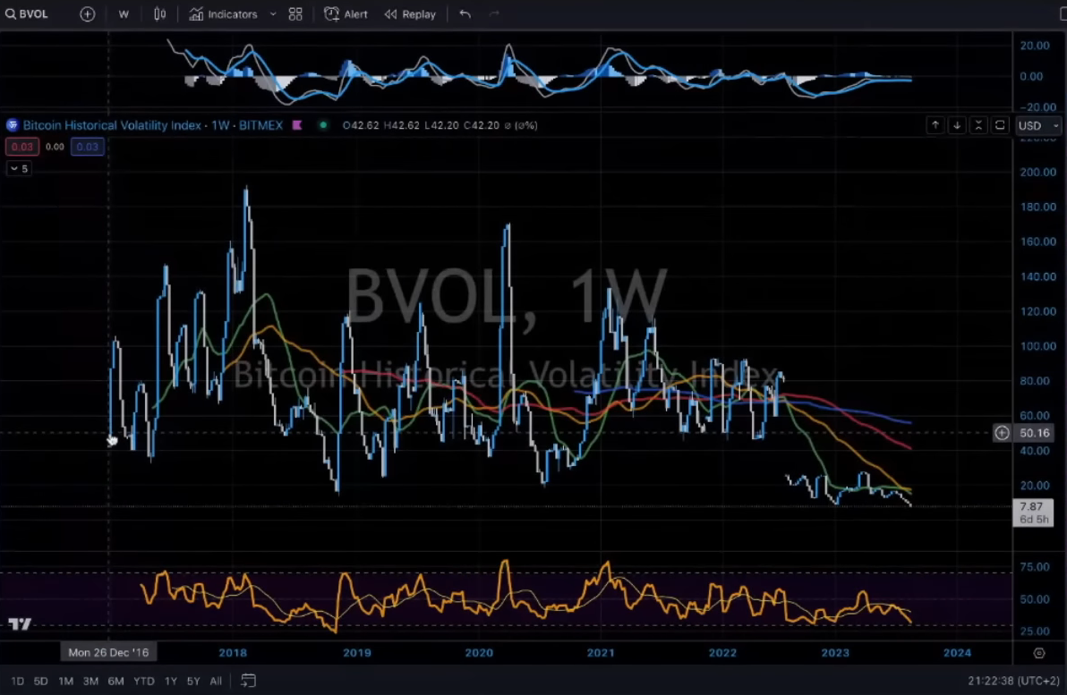The height and width of the screenshot is (695, 1067).
Task: Open the Indicators panel
Action: tap(223, 14)
